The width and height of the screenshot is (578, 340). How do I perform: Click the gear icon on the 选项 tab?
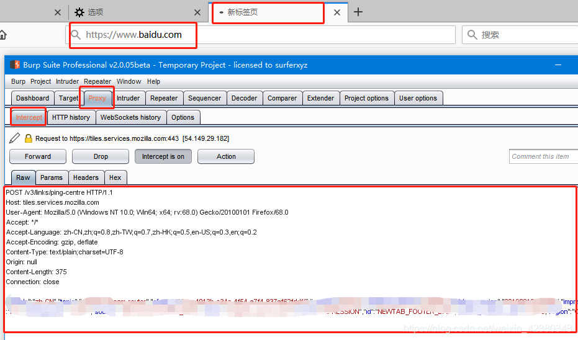tap(79, 12)
